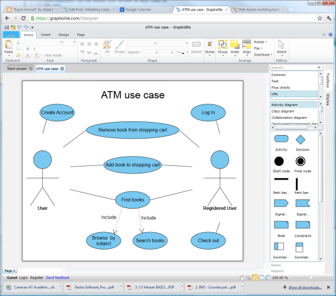The height and width of the screenshot is (296, 336).
Task: Click the Paste clipboard icon
Action: (x=9, y=45)
